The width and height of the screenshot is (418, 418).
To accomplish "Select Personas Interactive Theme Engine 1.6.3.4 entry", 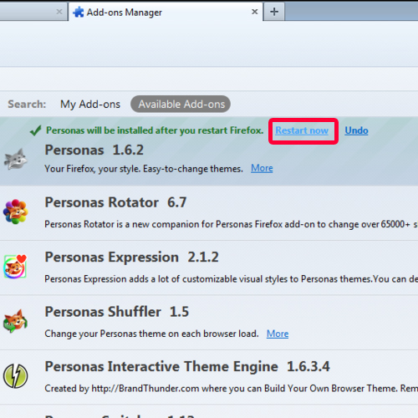I will pyautogui.click(x=209, y=377).
